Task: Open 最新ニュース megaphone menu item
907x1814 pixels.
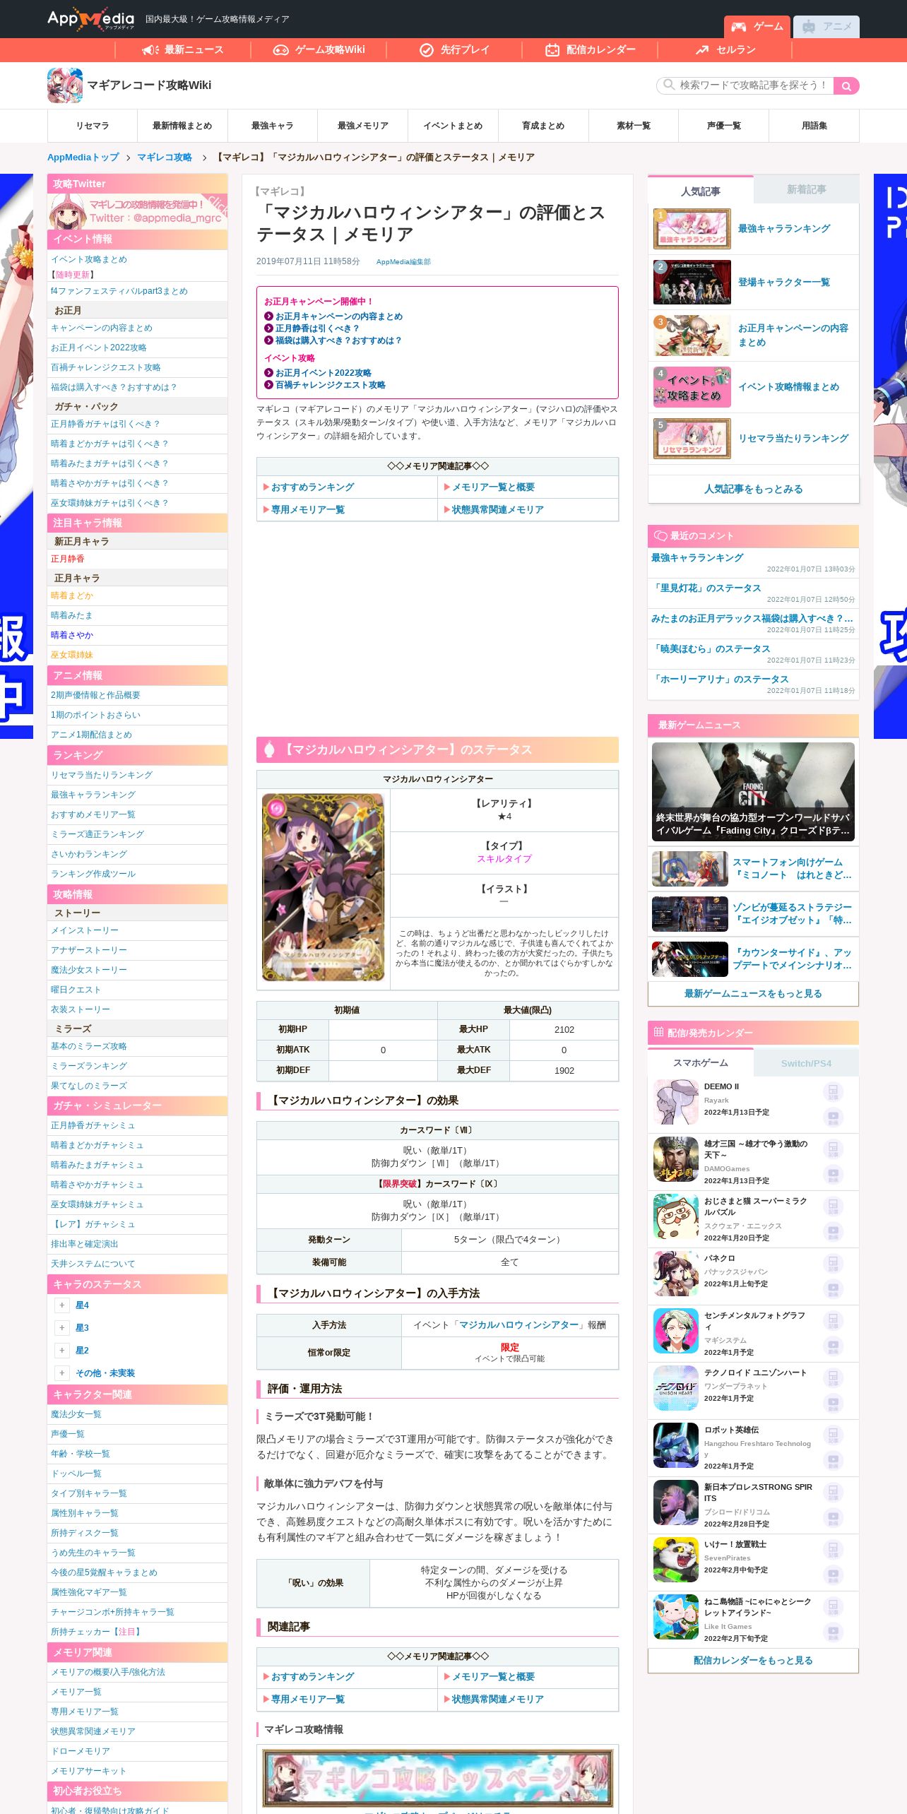Action: [183, 49]
